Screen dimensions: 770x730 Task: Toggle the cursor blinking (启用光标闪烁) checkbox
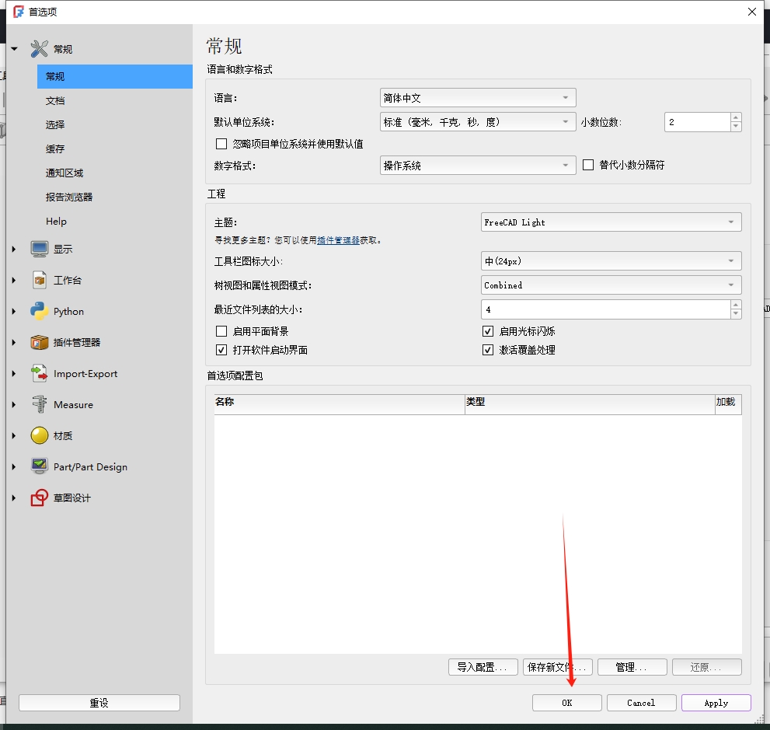tap(488, 331)
